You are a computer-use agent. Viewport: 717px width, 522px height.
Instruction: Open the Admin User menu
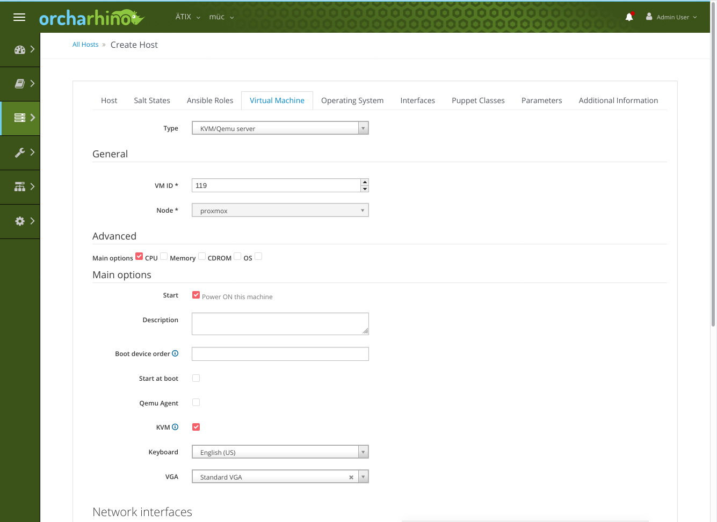671,17
